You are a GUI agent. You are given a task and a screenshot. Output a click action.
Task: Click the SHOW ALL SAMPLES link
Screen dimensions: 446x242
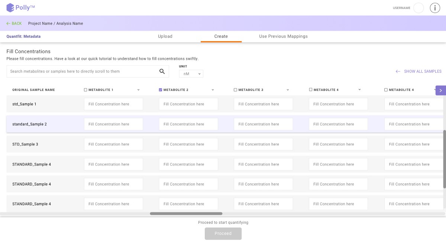pyautogui.click(x=423, y=71)
